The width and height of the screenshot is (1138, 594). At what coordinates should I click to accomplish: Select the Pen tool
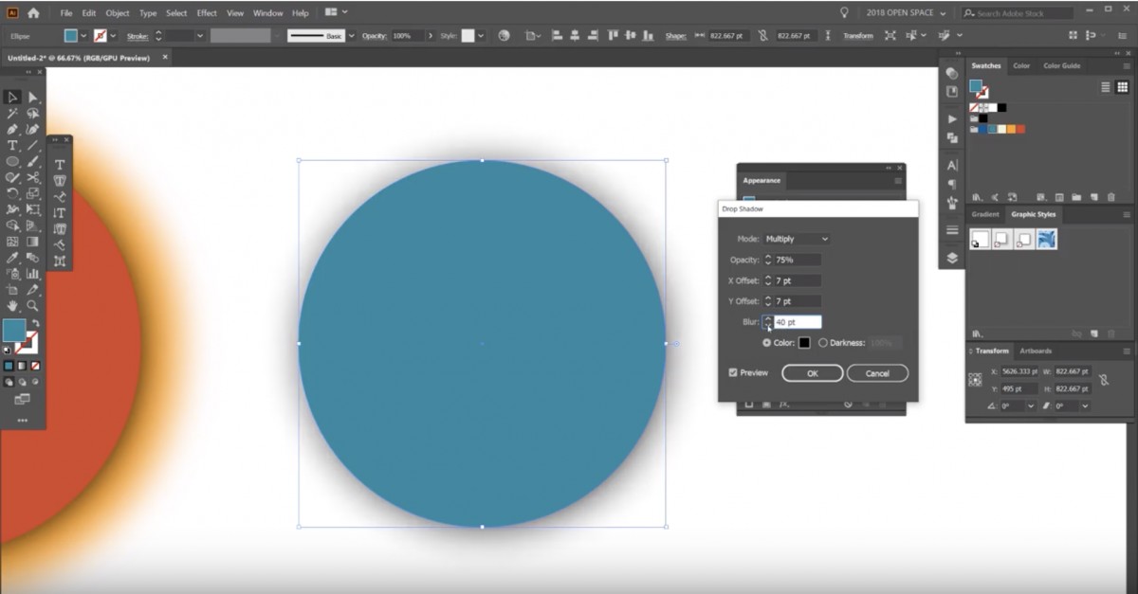[x=12, y=129]
